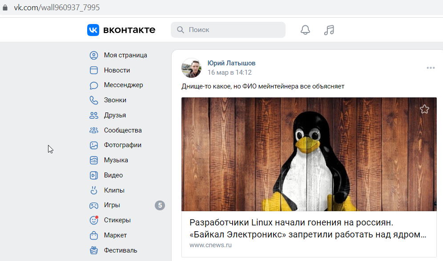Click the Clips hand icon
The width and height of the screenshot is (443, 261).
(x=94, y=190)
